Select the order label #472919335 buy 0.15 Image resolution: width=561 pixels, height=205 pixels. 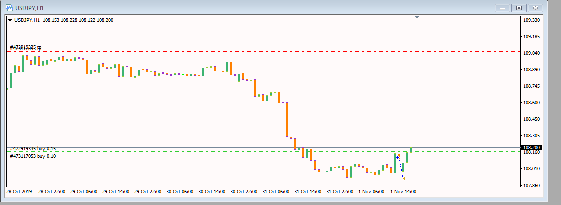pos(33,148)
